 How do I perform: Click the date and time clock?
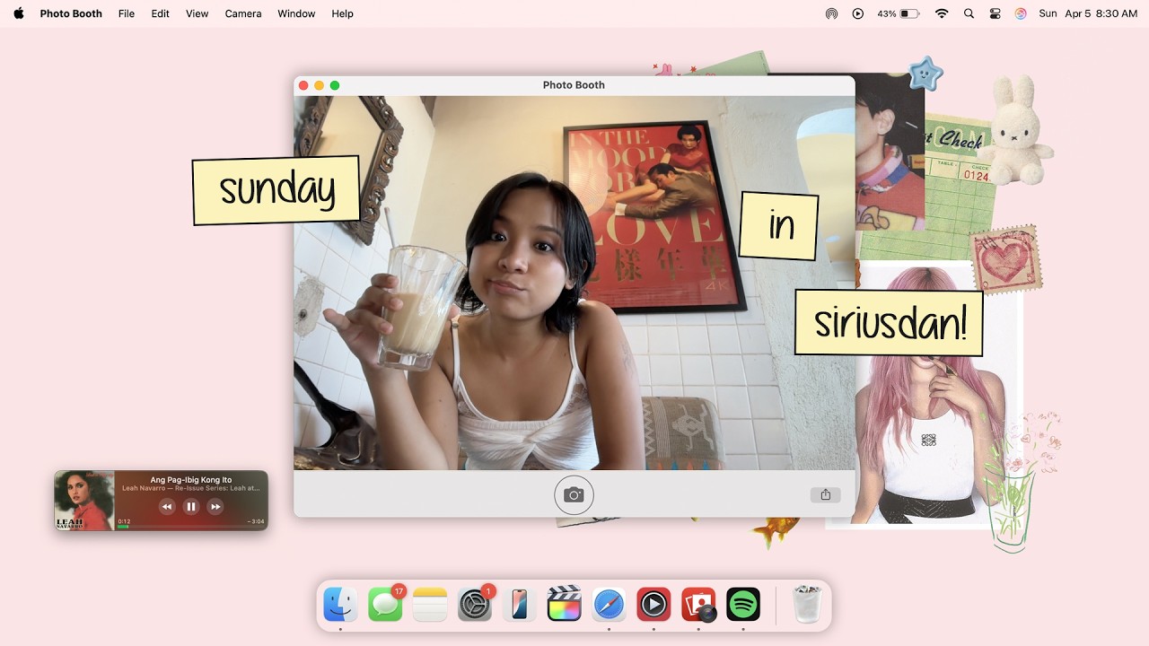[x=1088, y=13]
